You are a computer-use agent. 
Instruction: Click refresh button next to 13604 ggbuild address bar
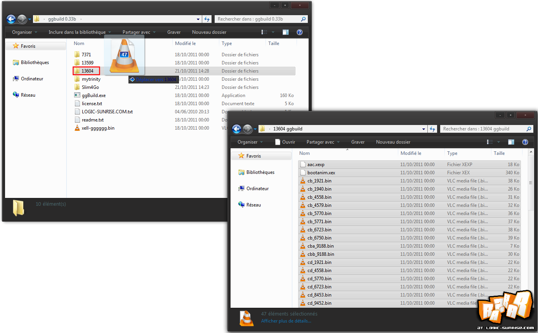point(433,129)
